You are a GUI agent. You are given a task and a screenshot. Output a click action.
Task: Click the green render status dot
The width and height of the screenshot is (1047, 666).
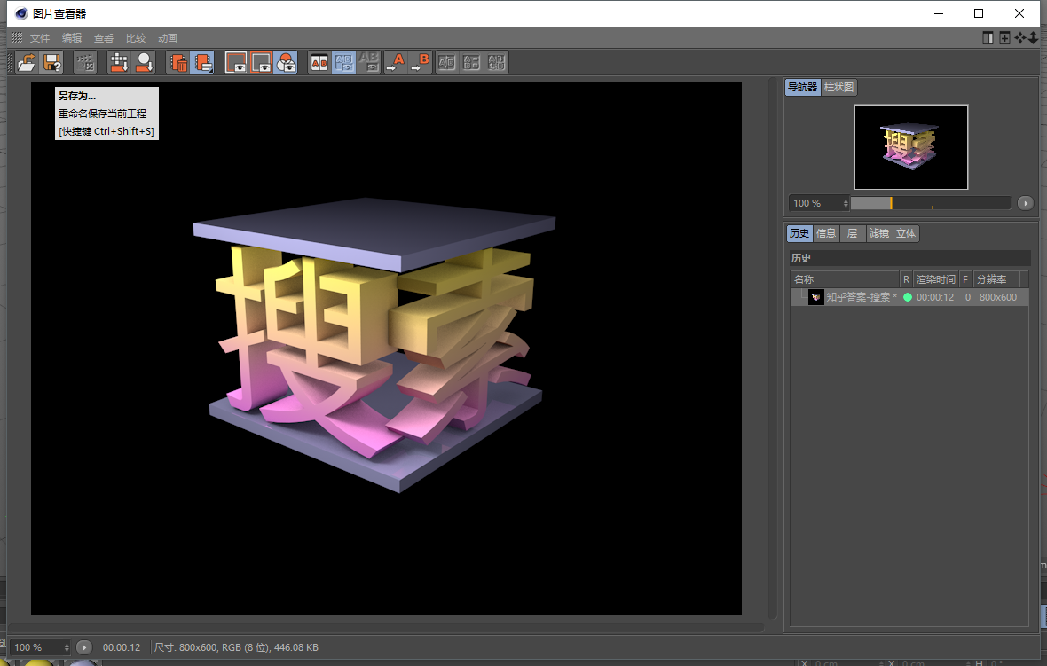[908, 297]
